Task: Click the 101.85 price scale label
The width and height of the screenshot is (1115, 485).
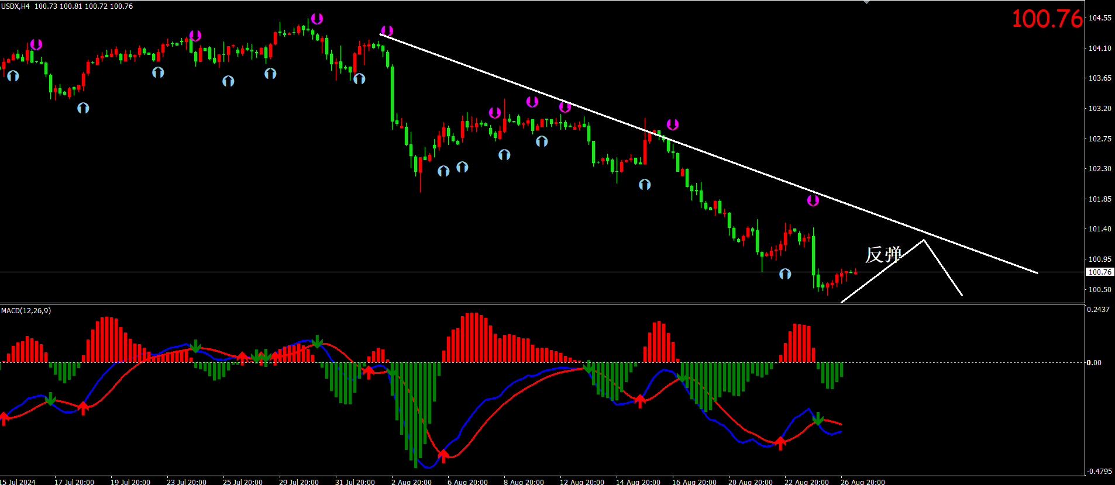Action: pyautogui.click(x=1100, y=199)
